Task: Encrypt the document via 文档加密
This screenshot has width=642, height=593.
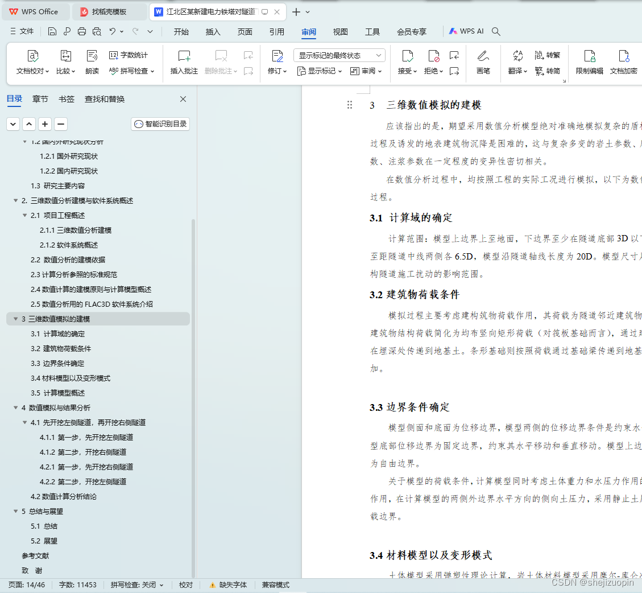Action: pos(625,63)
